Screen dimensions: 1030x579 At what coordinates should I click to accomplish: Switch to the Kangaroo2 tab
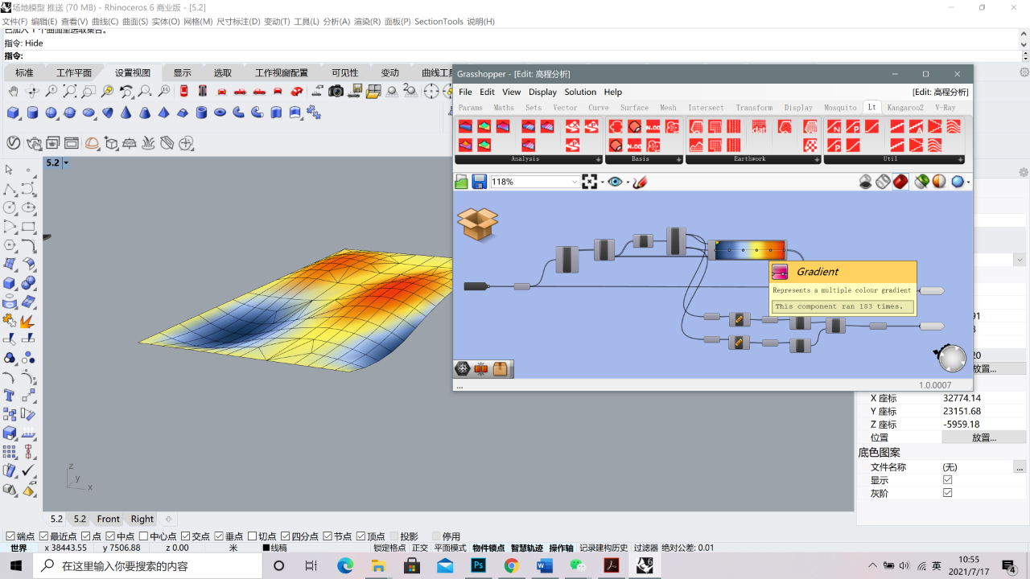pos(905,107)
